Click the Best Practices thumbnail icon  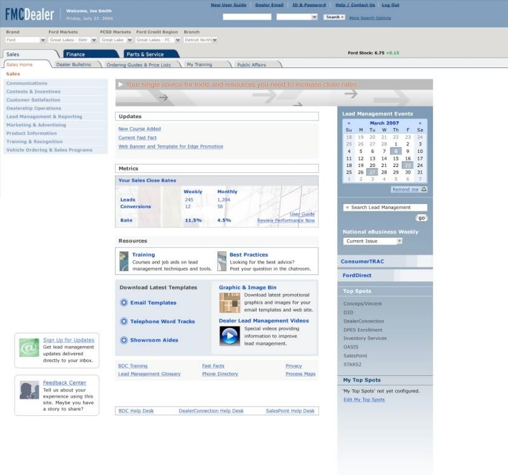click(222, 261)
